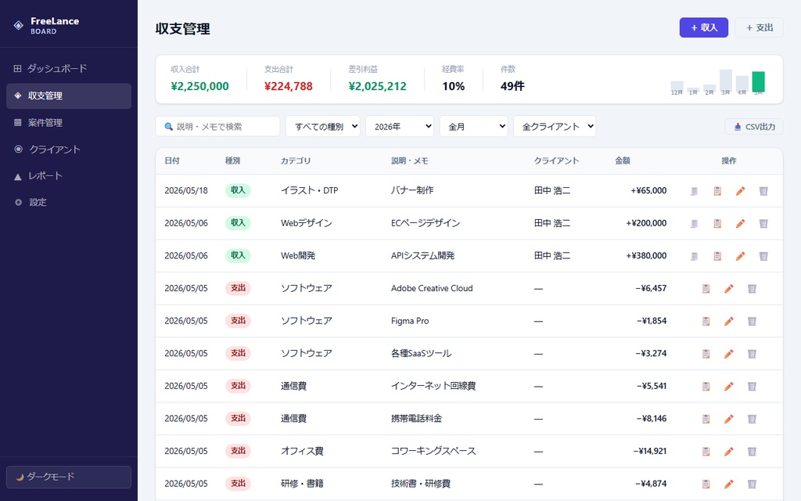Screen dimensions: 801x501
Task: Click the −¥14,921 amount cell
Action: (x=650, y=451)
